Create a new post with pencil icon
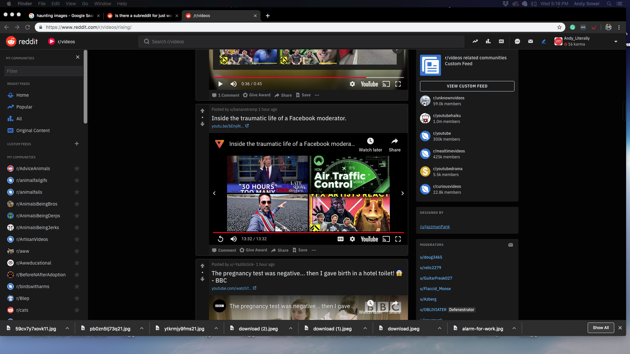The image size is (630, 354). [544, 41]
